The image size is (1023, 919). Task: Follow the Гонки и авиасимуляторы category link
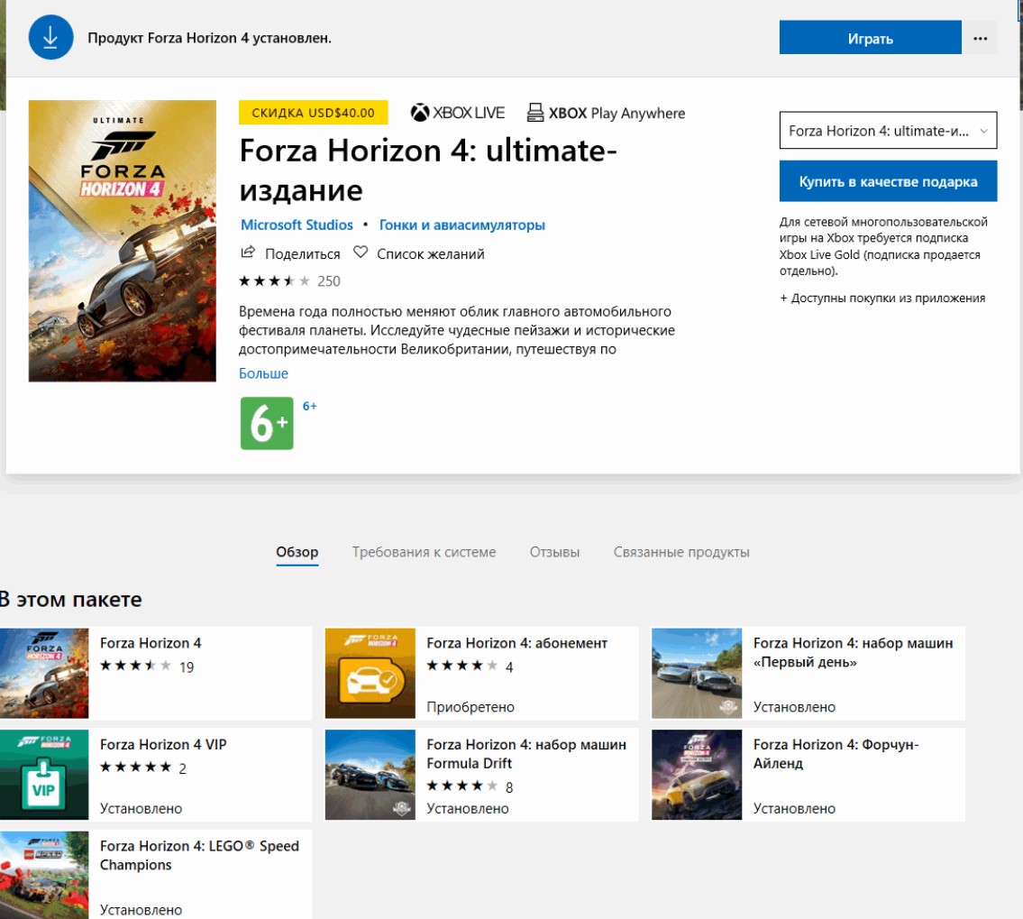click(461, 225)
